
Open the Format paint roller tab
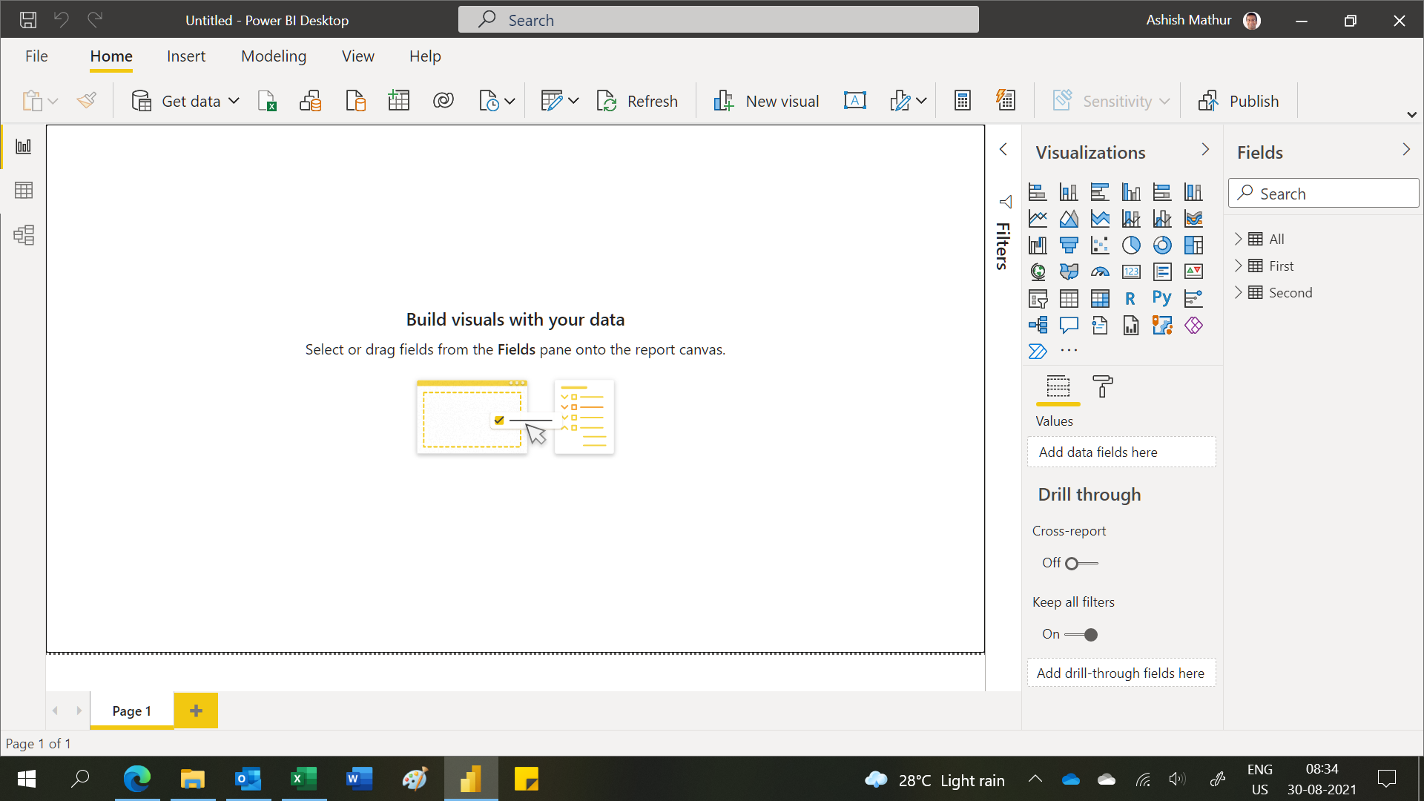(1103, 386)
